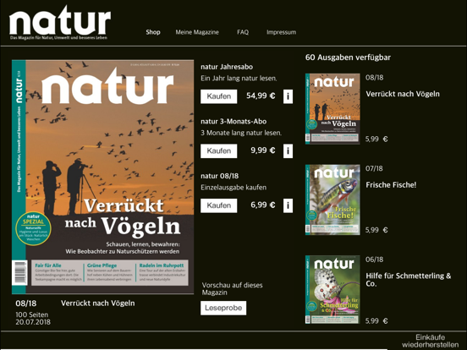Click the 06/18 issue number label
Image resolution: width=467 pixels, height=350 pixels.
[x=374, y=260]
